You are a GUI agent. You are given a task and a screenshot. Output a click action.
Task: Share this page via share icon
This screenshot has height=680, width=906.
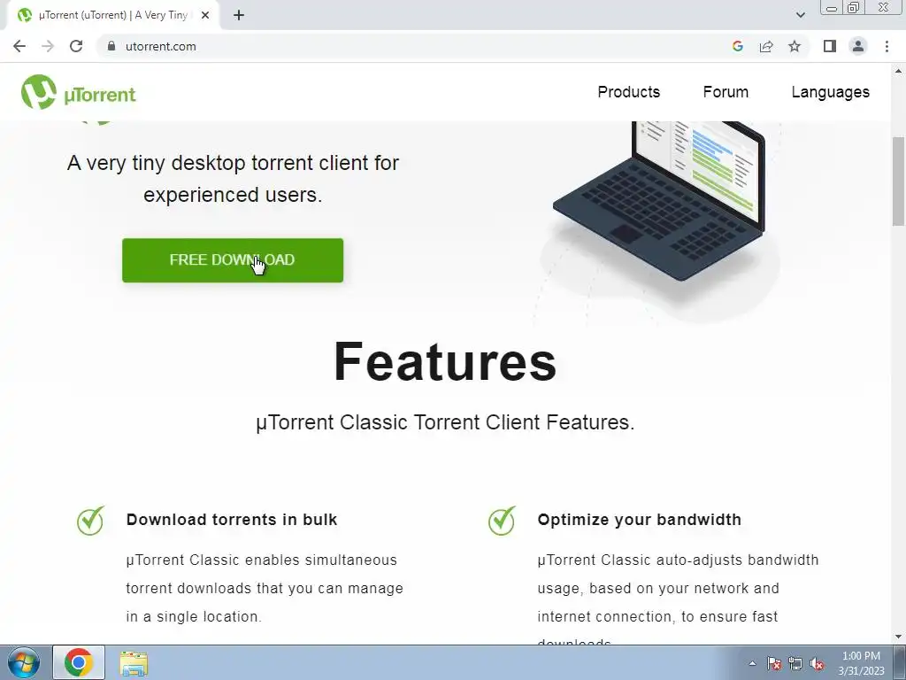point(766,46)
